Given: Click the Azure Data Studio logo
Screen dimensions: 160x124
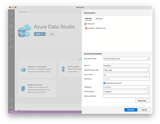Looking at the screenshot, I should coord(25,31).
